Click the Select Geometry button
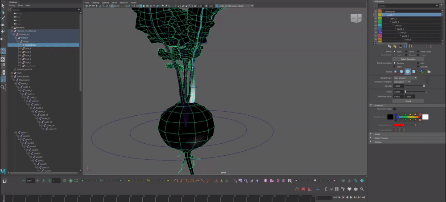Screen dimensions: 446x202 point(408,59)
